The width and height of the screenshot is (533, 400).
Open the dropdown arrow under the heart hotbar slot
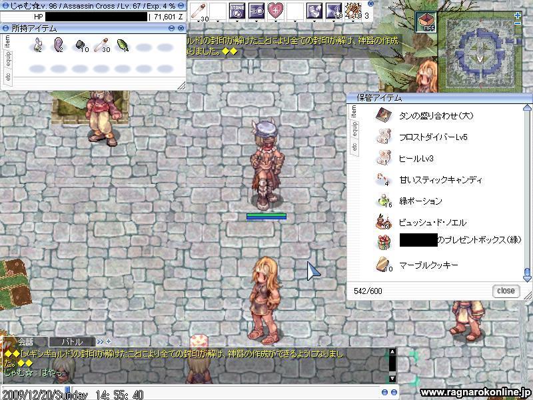(276, 21)
